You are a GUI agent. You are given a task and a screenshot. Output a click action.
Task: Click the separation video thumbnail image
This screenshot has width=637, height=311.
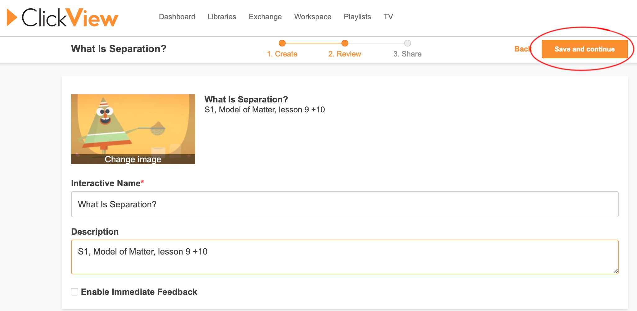pos(133,124)
